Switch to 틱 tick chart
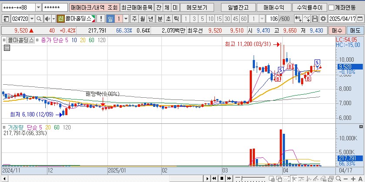Viewport: 365px width, 182px height. [x=176, y=19]
